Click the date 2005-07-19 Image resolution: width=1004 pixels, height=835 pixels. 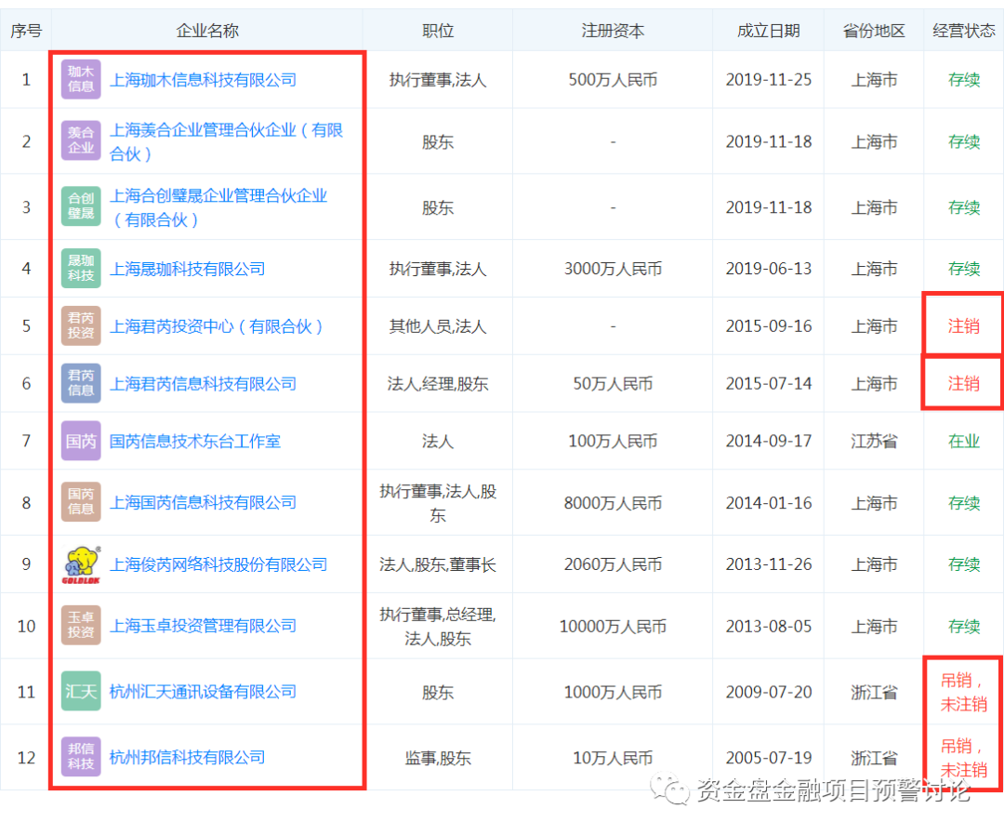(x=769, y=758)
